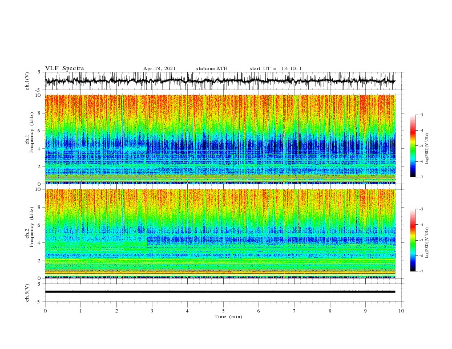This screenshot has width=452, height=349.
Task: Click the "VLF Spectra" plot title
Action: point(64,68)
